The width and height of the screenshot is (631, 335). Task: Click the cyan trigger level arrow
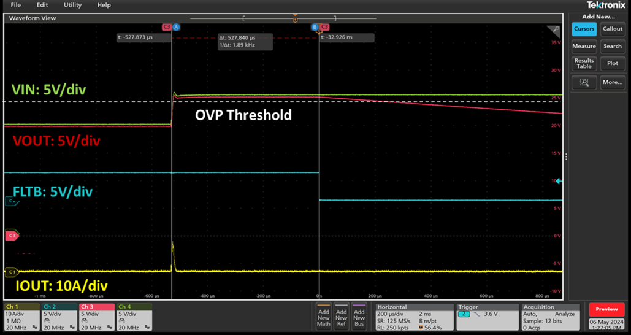tap(558, 181)
